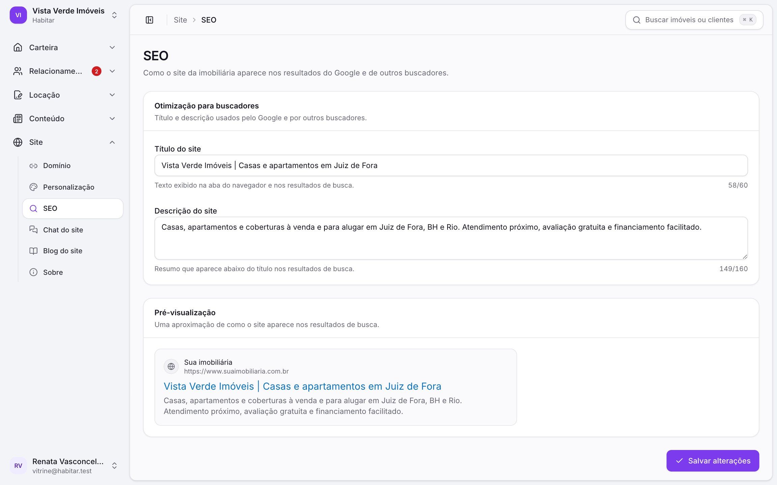Click the VI workspace avatar
This screenshot has height=485, width=777.
(x=18, y=15)
